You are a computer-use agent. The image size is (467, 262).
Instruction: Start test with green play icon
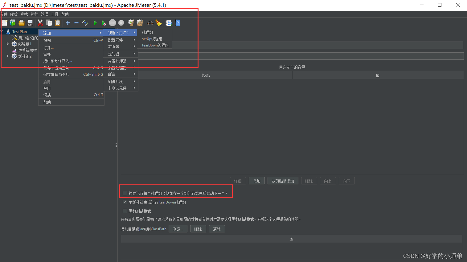pyautogui.click(x=95, y=23)
